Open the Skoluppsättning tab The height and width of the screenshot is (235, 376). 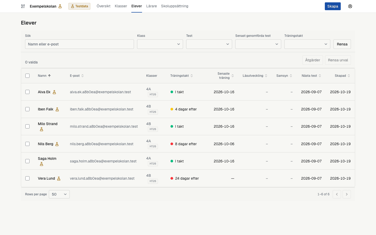pyautogui.click(x=175, y=6)
